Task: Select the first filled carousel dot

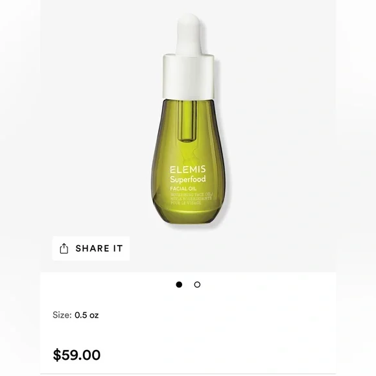Action: [179, 285]
